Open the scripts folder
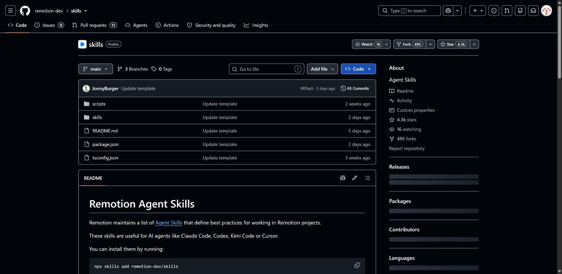Viewport: 562px width, 274px height. 99,104
